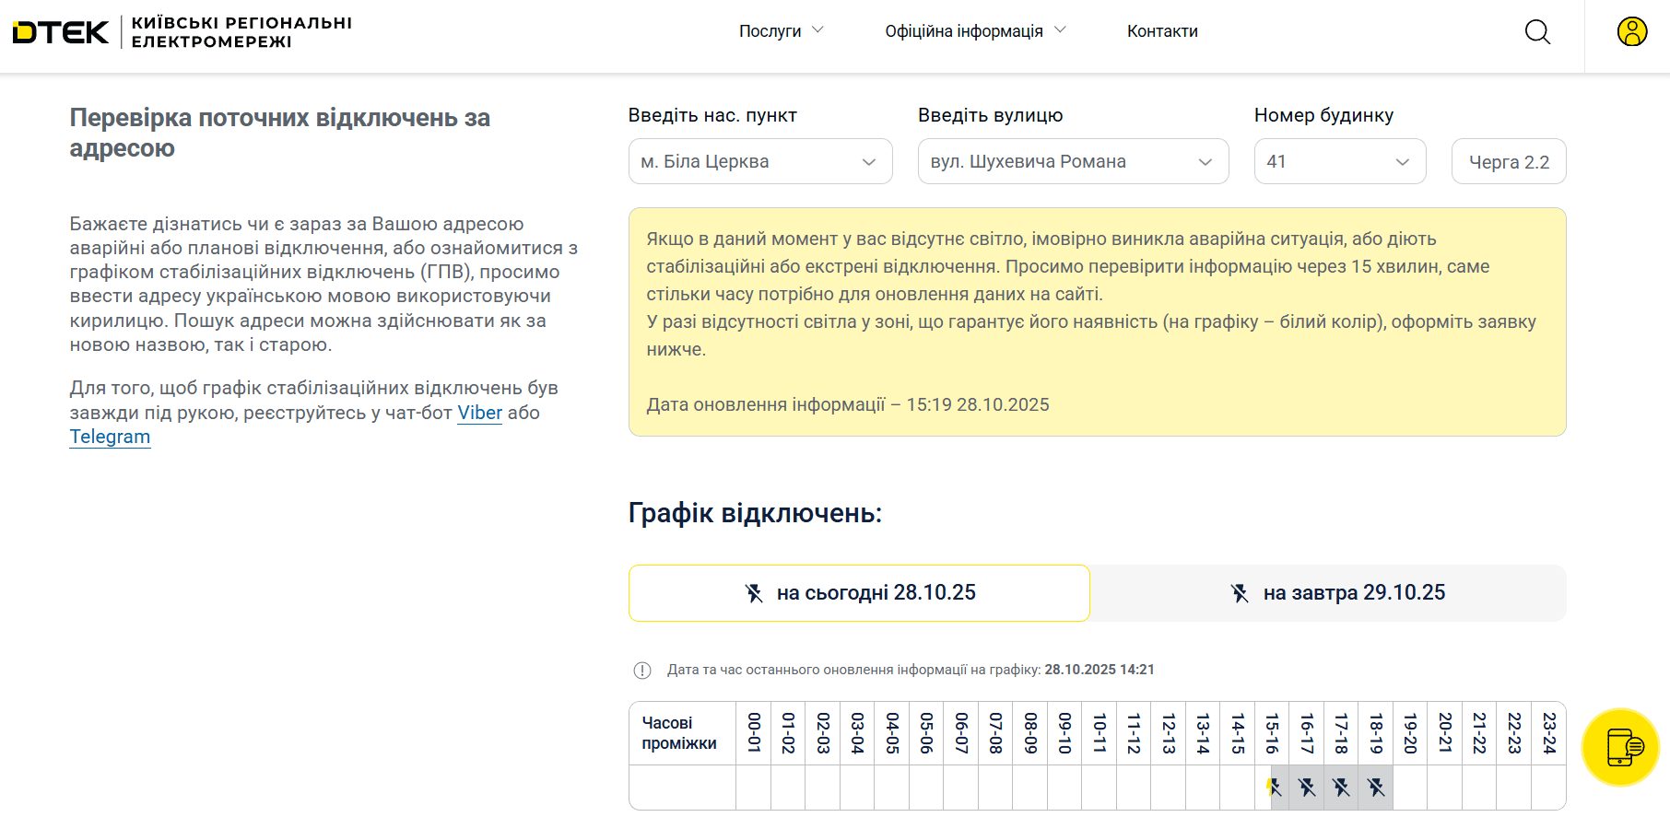Click the Черга 2.2 queue badge

pos(1508,162)
